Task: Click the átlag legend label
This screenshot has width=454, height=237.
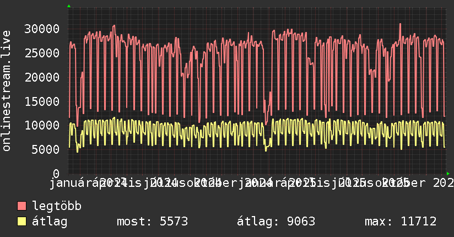Action: pos(50,222)
